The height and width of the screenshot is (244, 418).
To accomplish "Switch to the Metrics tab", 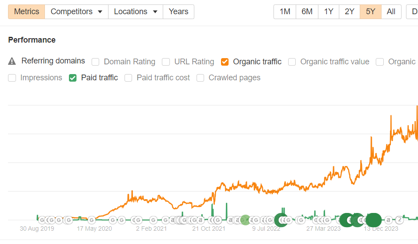I will (x=27, y=12).
